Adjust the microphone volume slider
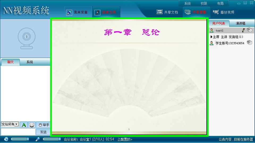 point(52,139)
